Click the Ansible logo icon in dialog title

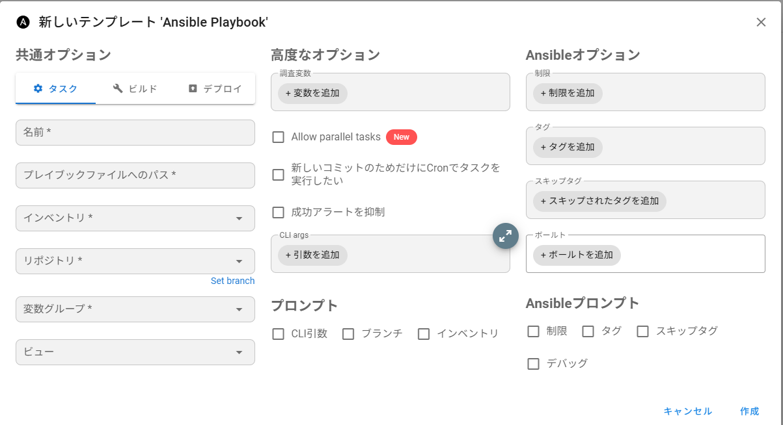point(23,22)
